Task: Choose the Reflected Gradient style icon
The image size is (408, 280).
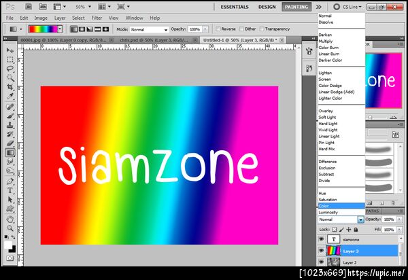Action: (97, 29)
